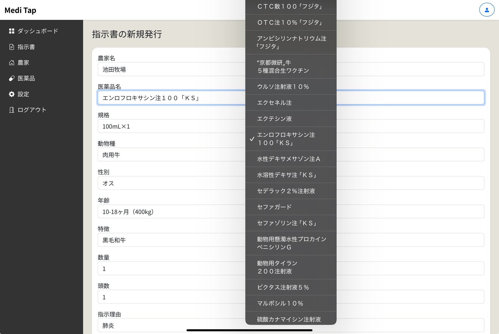Click the ログアウト door icon

click(12, 110)
